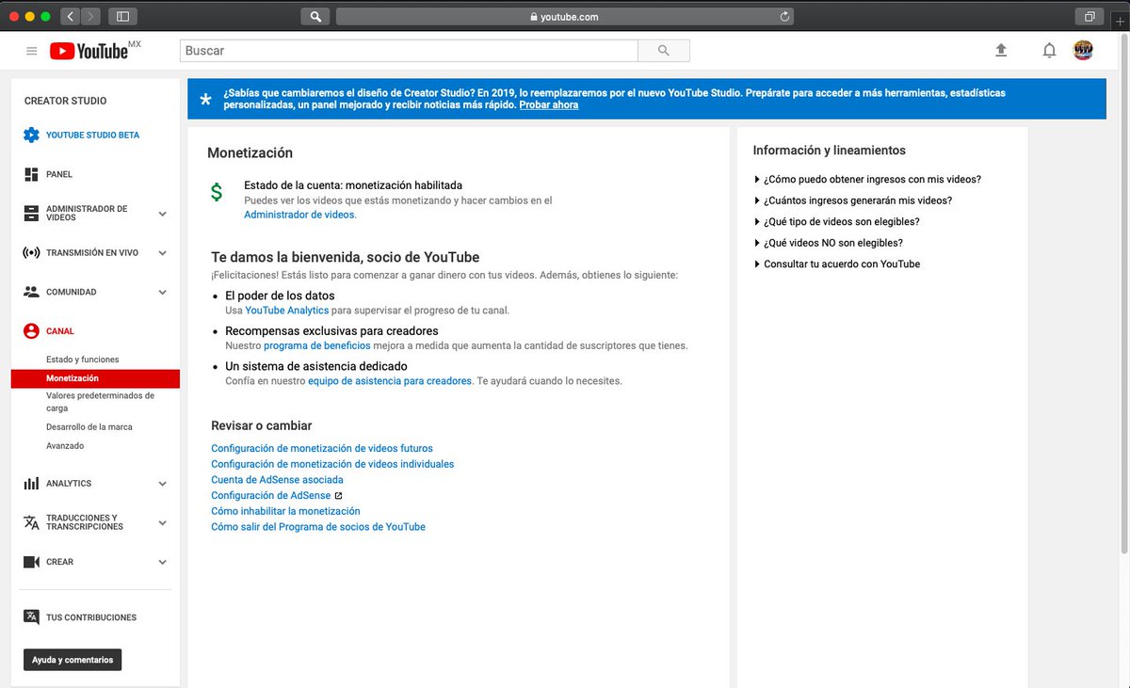
Task: Click the YouTube logo
Action: pyautogui.click(x=89, y=51)
